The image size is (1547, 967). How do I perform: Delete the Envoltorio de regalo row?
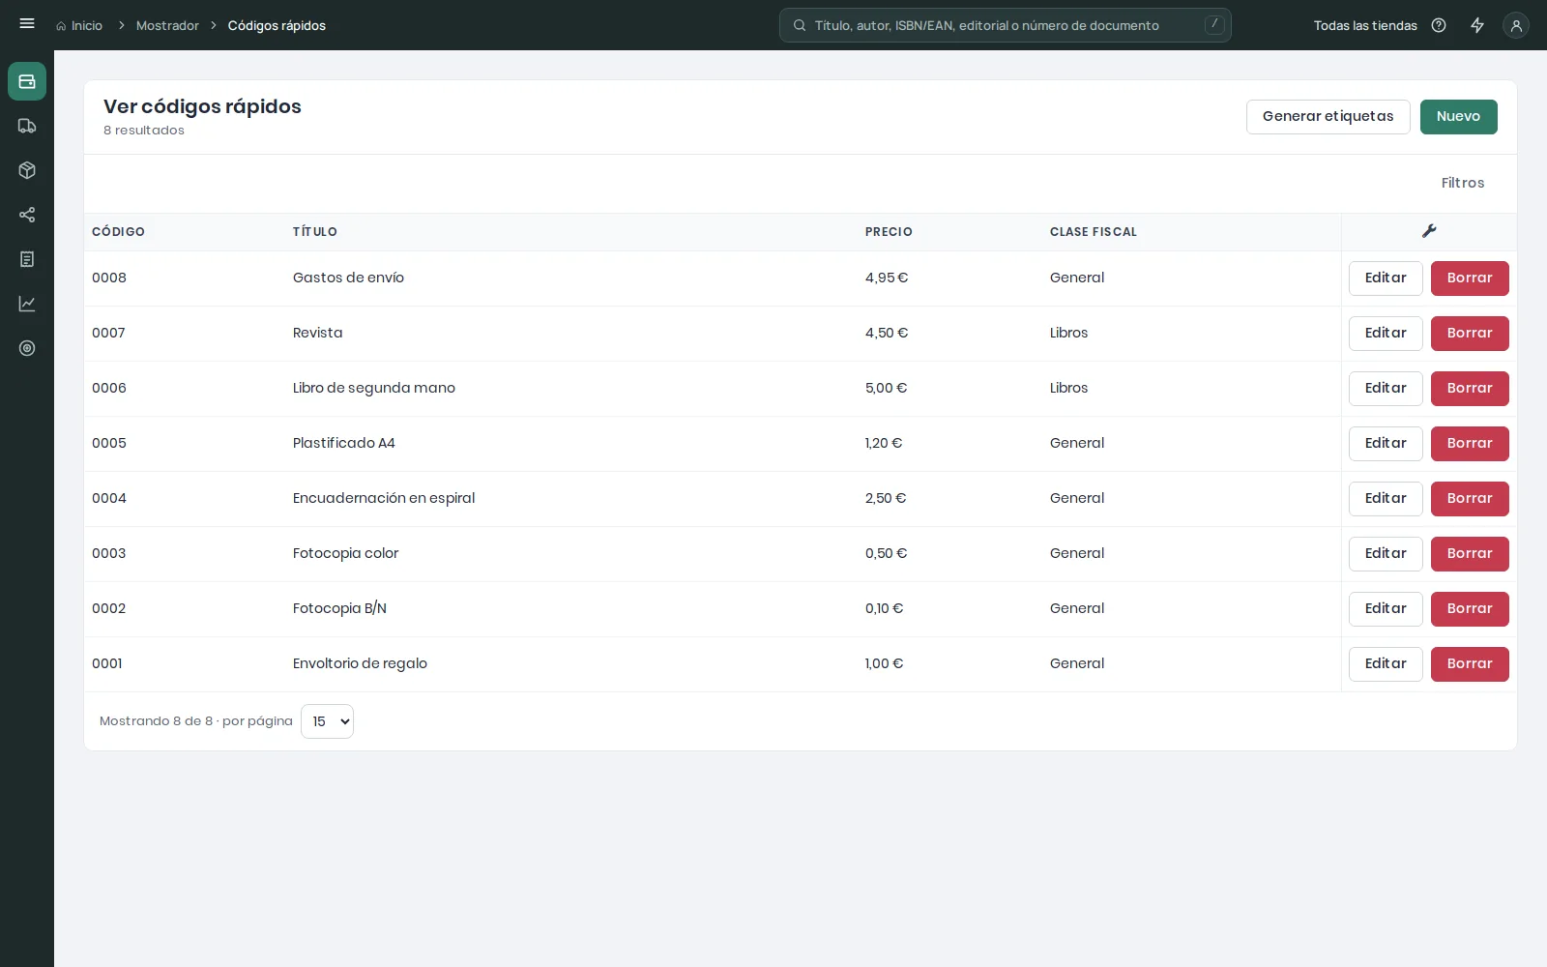(x=1470, y=664)
